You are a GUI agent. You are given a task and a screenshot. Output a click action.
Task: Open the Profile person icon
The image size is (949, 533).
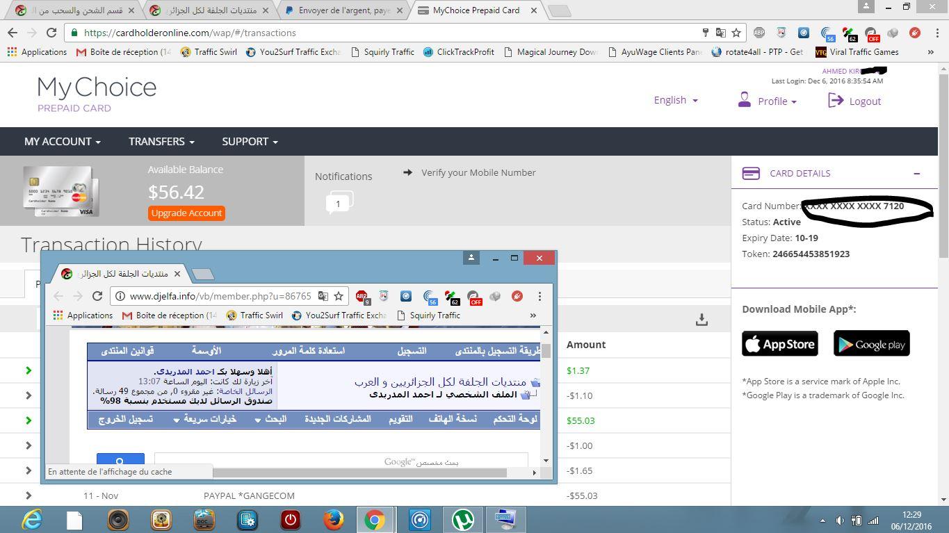click(744, 100)
